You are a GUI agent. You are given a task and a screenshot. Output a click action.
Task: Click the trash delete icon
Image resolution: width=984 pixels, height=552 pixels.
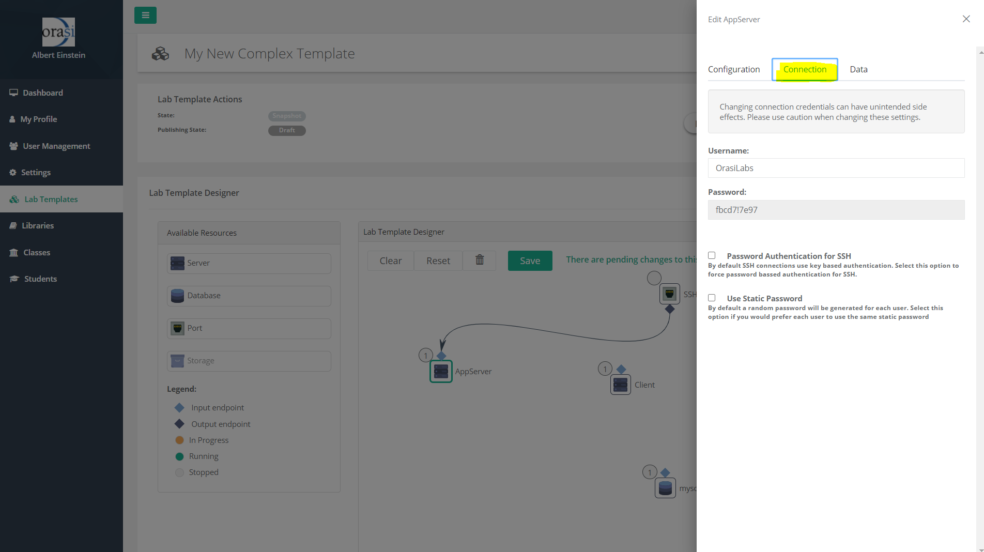(x=480, y=260)
